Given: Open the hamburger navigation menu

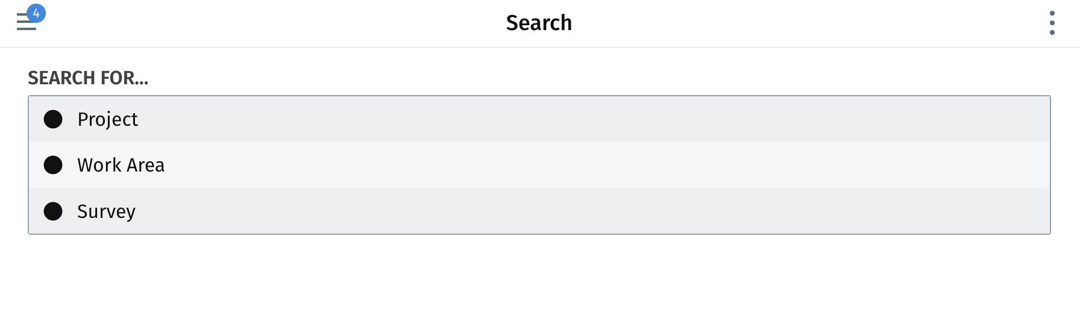Looking at the screenshot, I should [x=27, y=23].
